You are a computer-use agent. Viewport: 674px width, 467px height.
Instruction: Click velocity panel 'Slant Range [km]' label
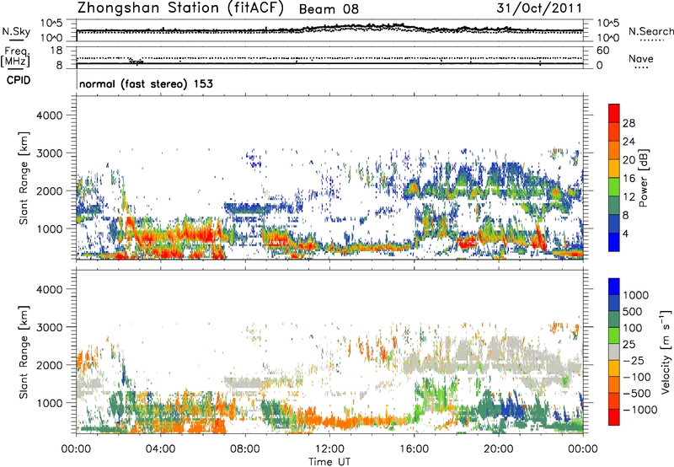coord(24,352)
